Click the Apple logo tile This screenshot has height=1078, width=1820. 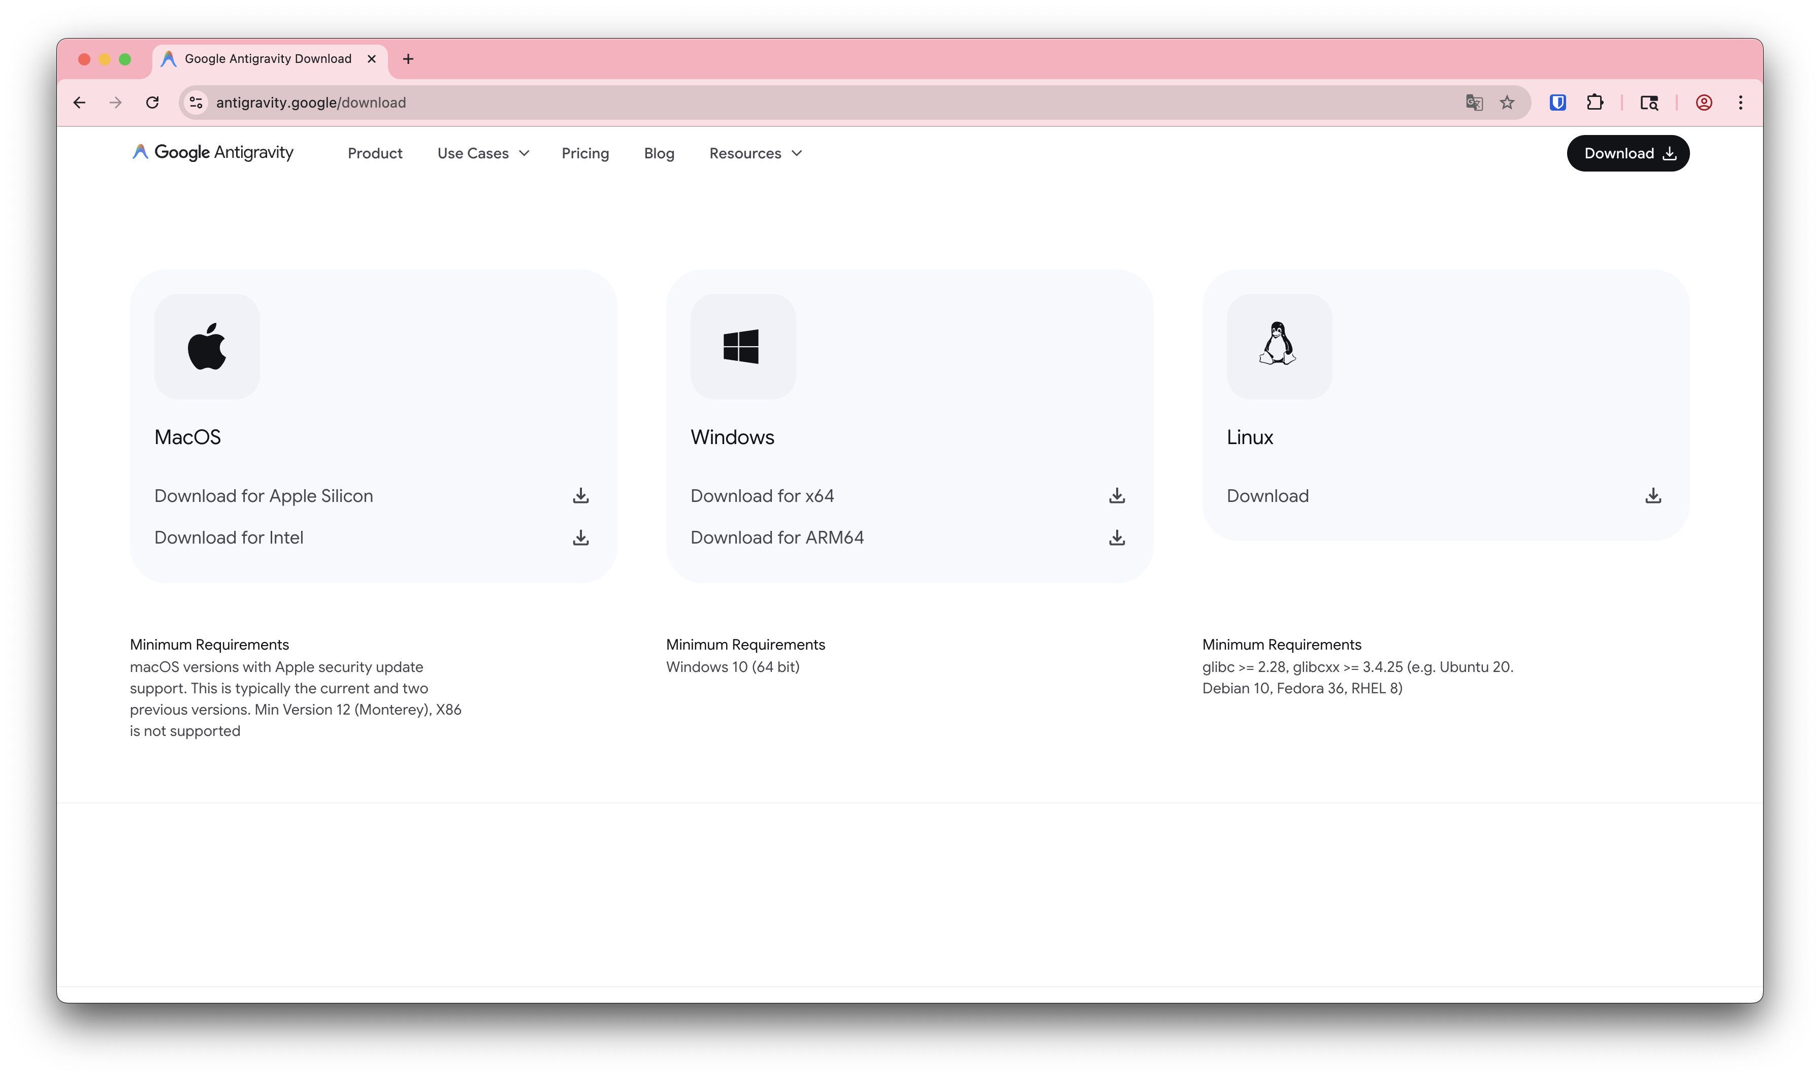207,347
